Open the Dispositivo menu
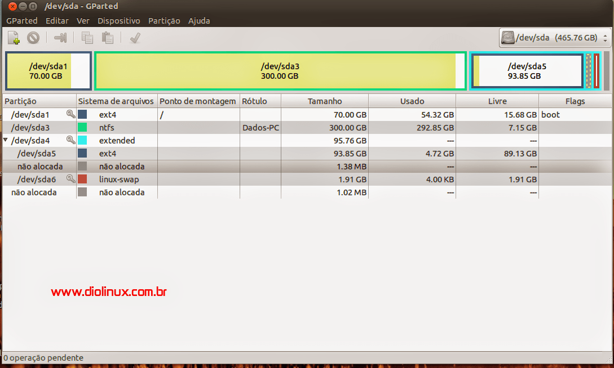This screenshot has height=368, width=614. [x=118, y=21]
